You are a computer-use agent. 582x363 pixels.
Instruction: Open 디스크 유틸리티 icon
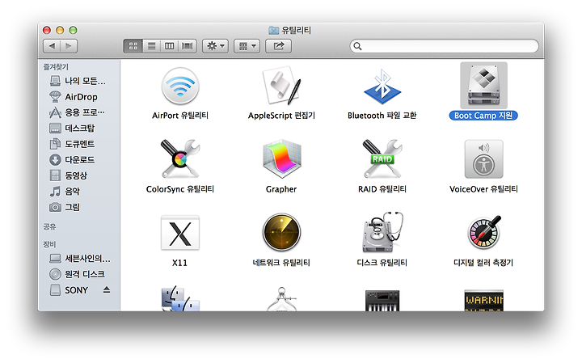[x=383, y=232]
